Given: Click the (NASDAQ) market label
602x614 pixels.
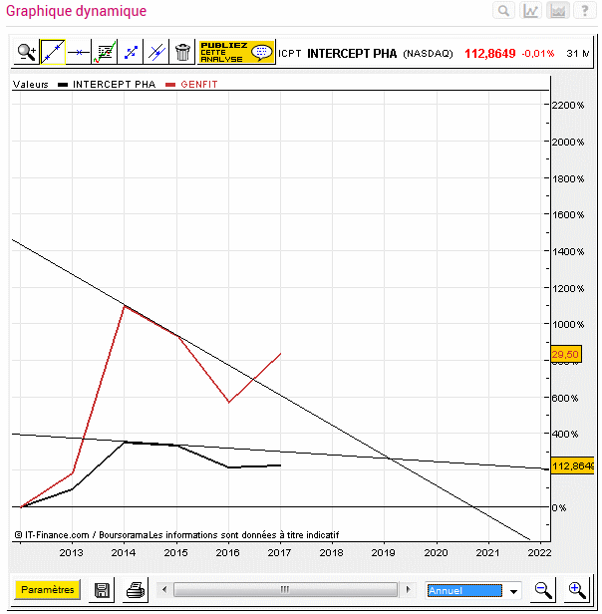Looking at the screenshot, I should coord(429,53).
